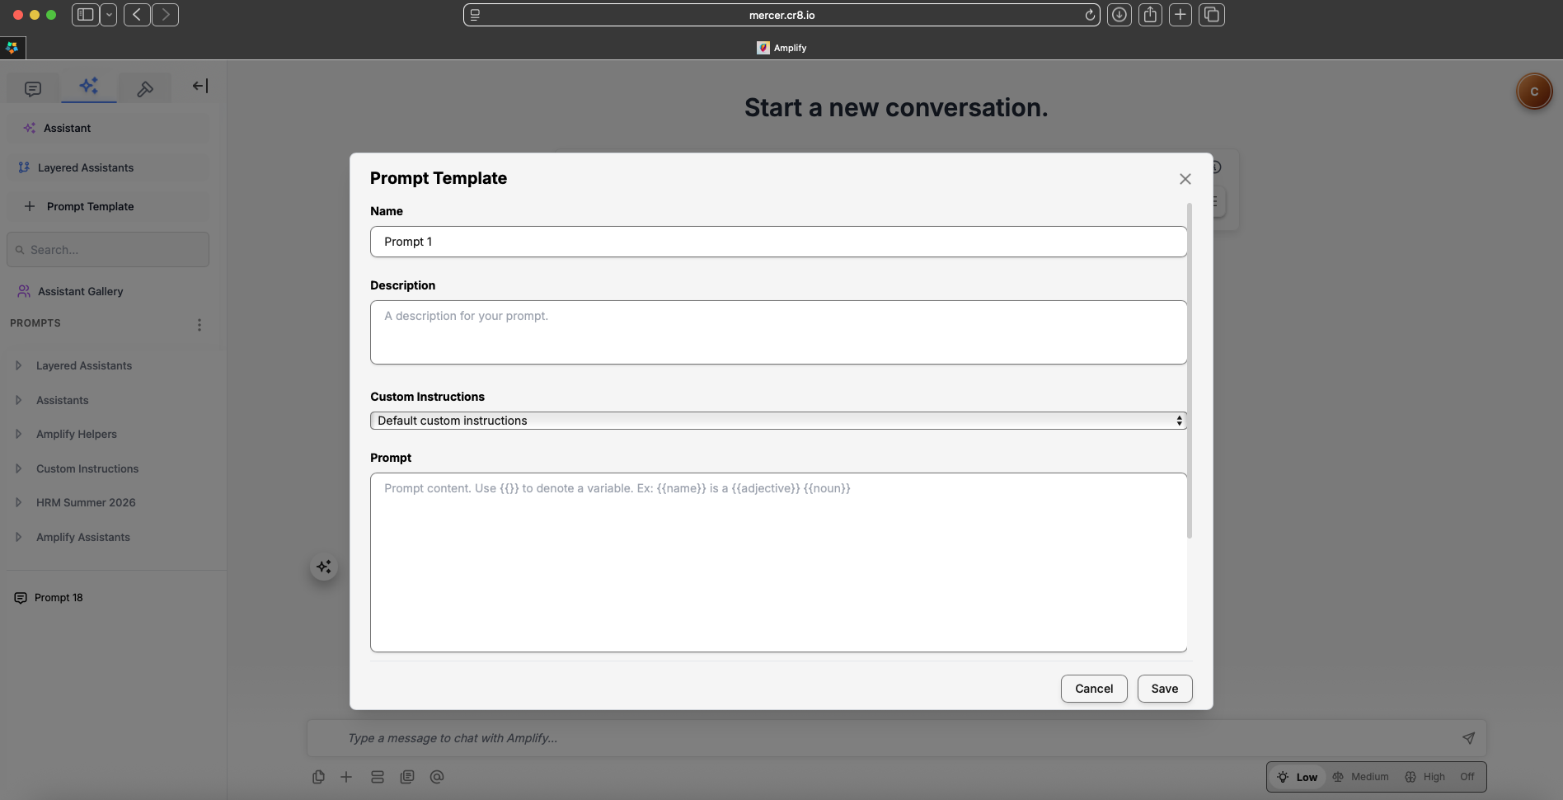Image resolution: width=1563 pixels, height=800 pixels.
Task: Save the prompt template
Action: [x=1165, y=689]
